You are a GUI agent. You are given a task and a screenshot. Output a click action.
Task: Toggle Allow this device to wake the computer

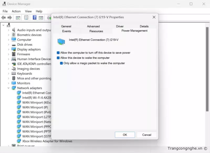coord(58,58)
